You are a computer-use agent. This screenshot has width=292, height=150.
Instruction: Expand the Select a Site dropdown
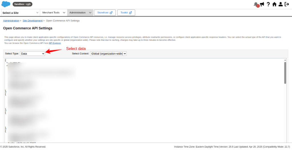click(x=21, y=13)
